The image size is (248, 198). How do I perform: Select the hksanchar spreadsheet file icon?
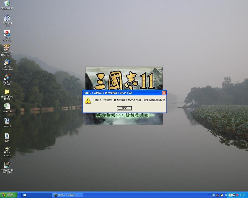[7, 108]
